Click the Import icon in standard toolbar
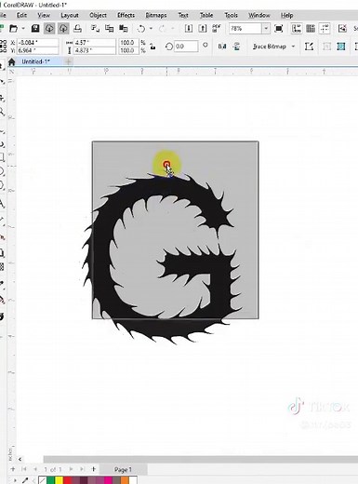Viewport: 358px width, 484px height. [x=189, y=29]
